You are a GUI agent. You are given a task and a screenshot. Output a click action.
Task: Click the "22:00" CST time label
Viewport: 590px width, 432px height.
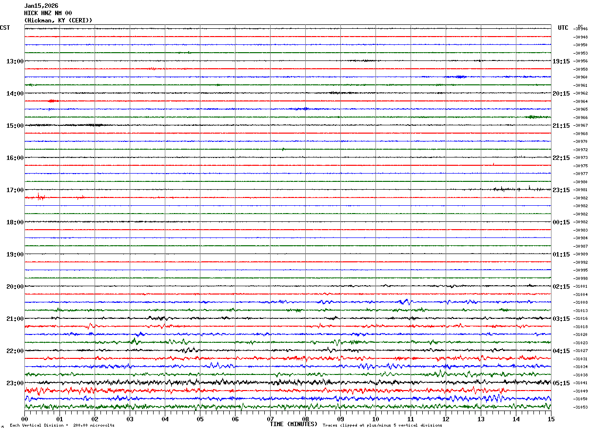pos(15,351)
